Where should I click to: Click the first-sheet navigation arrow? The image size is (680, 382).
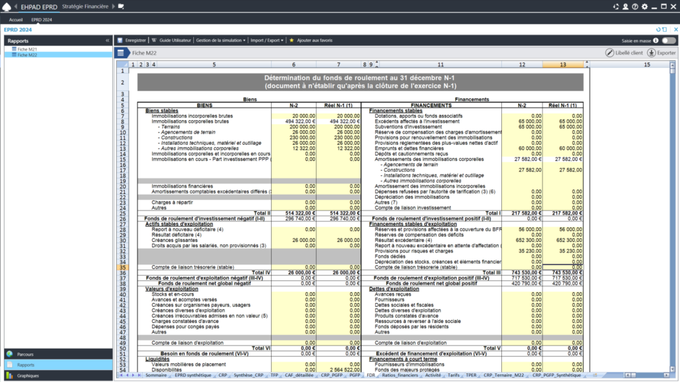121,375
